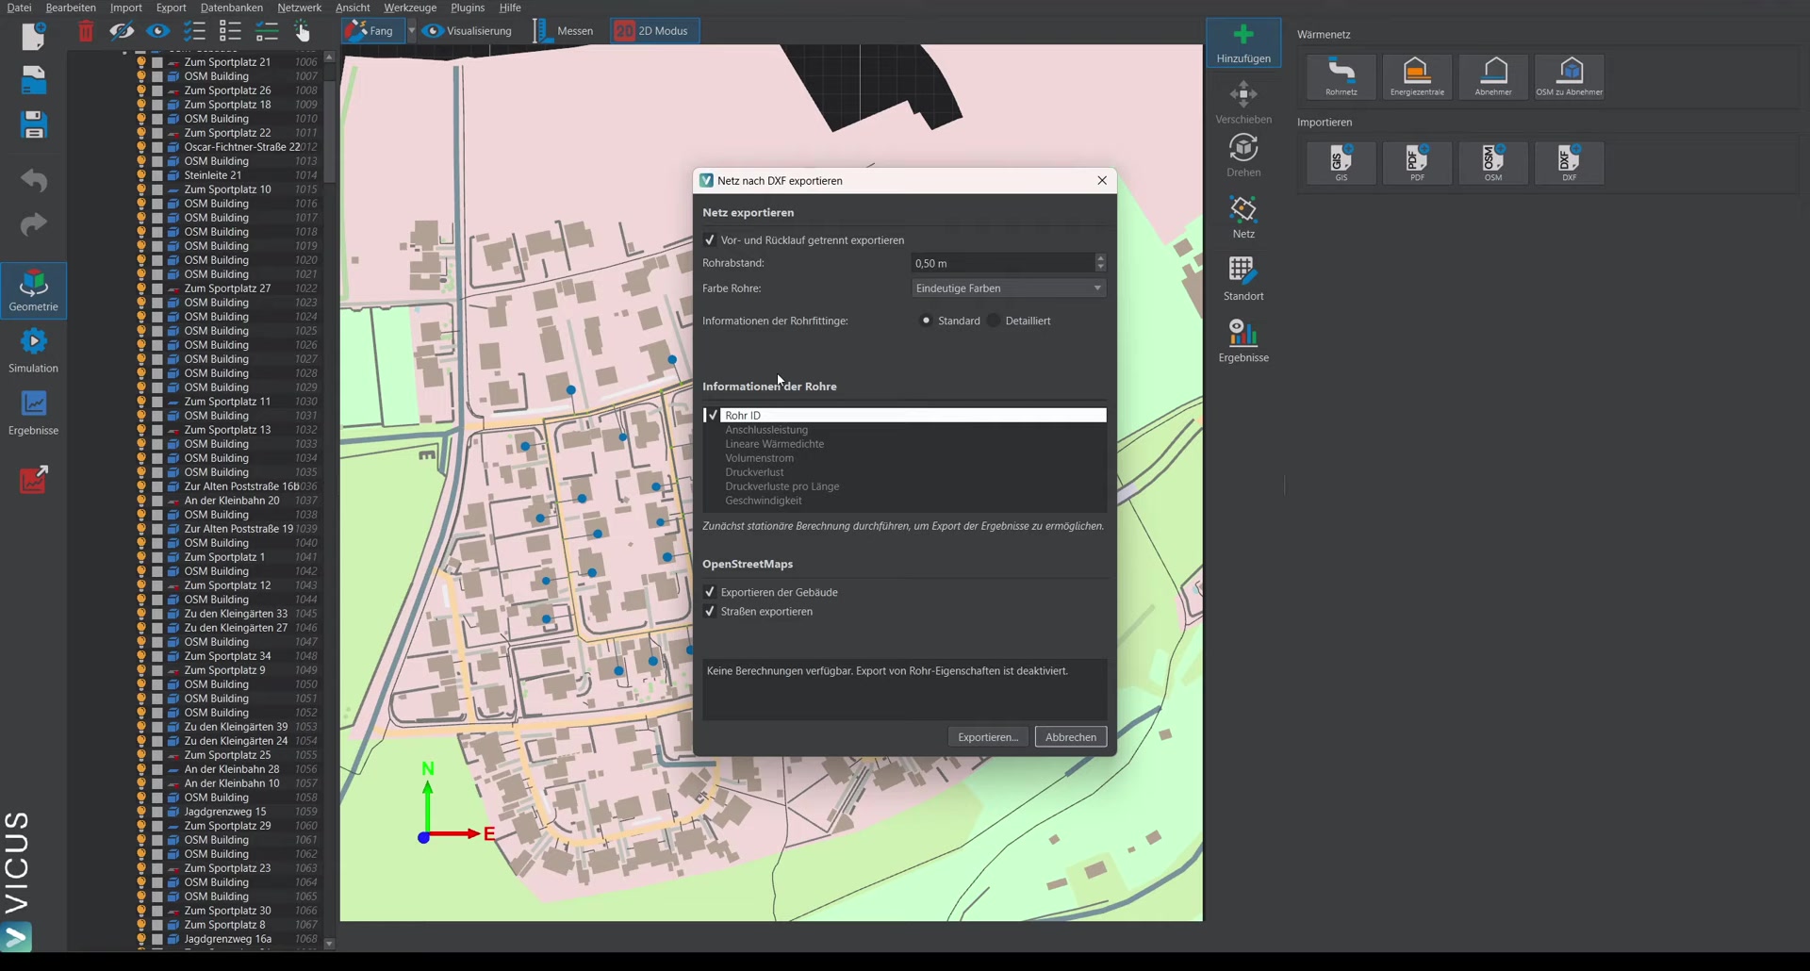
Task: Switch to the Geometrie view
Action: (34, 290)
